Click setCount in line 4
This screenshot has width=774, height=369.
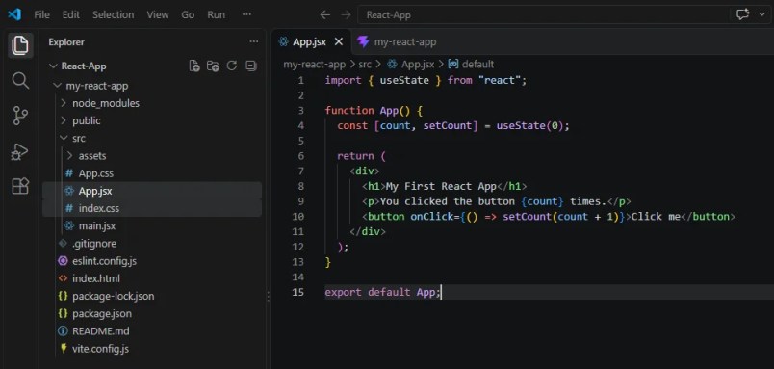[x=448, y=126]
